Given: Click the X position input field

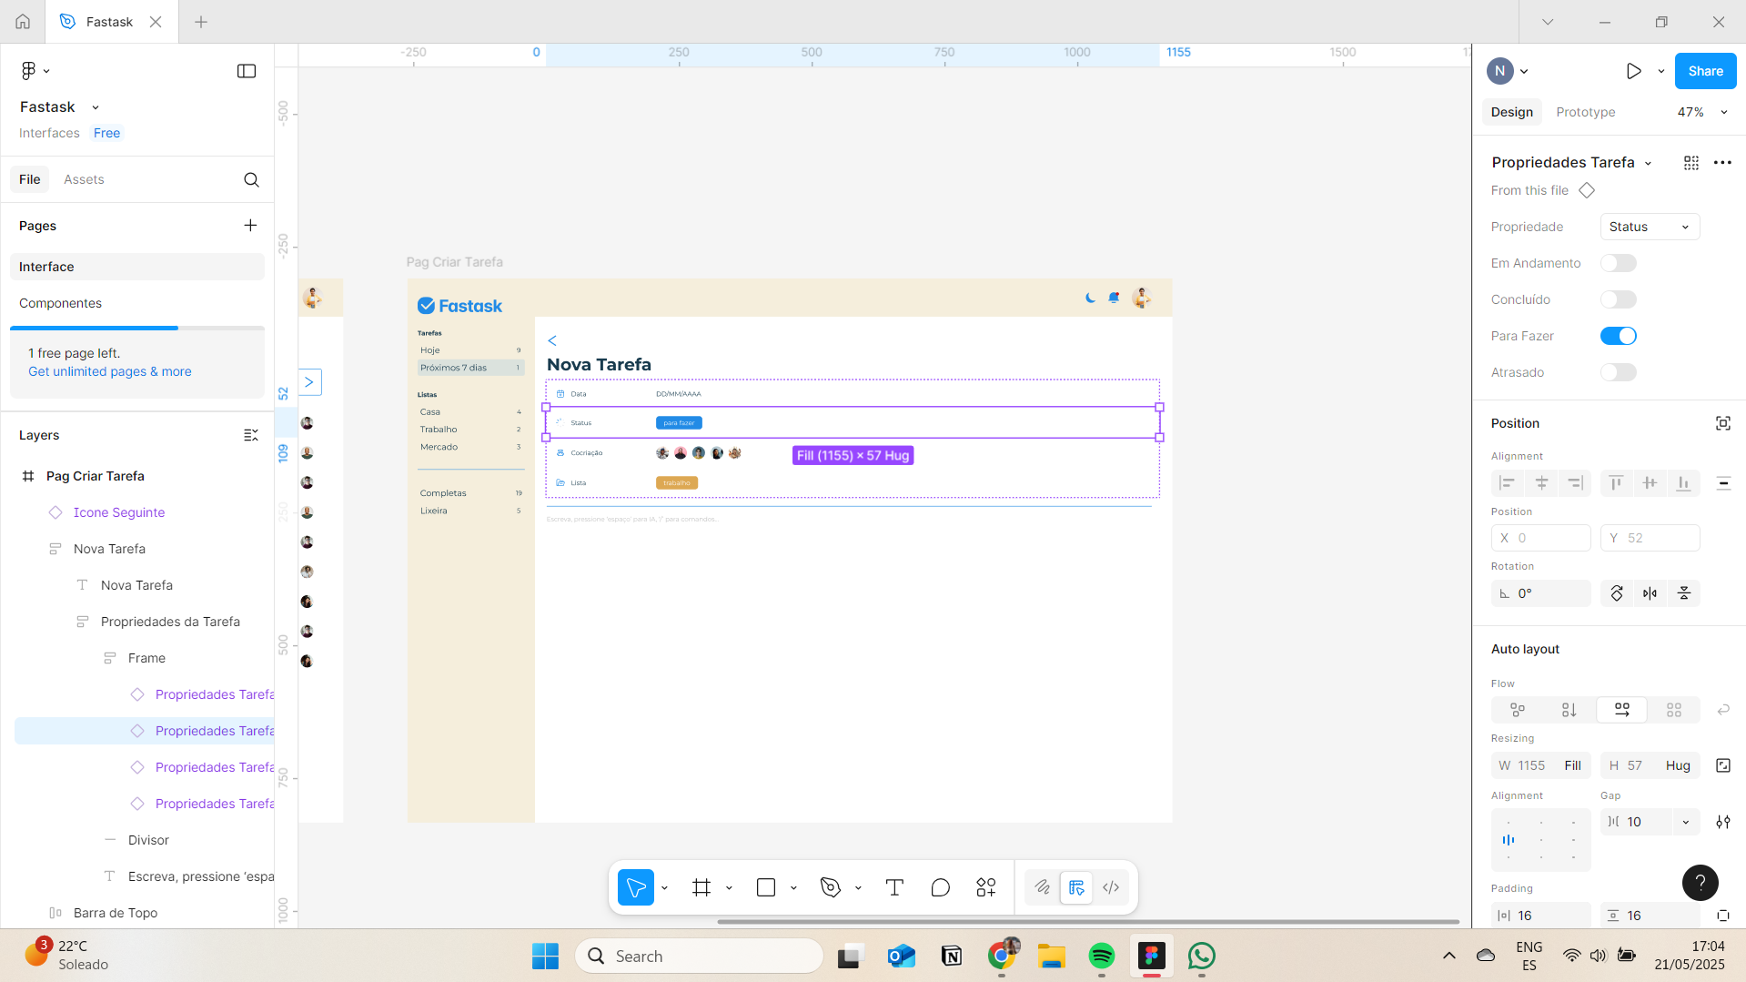Looking at the screenshot, I should tap(1540, 538).
